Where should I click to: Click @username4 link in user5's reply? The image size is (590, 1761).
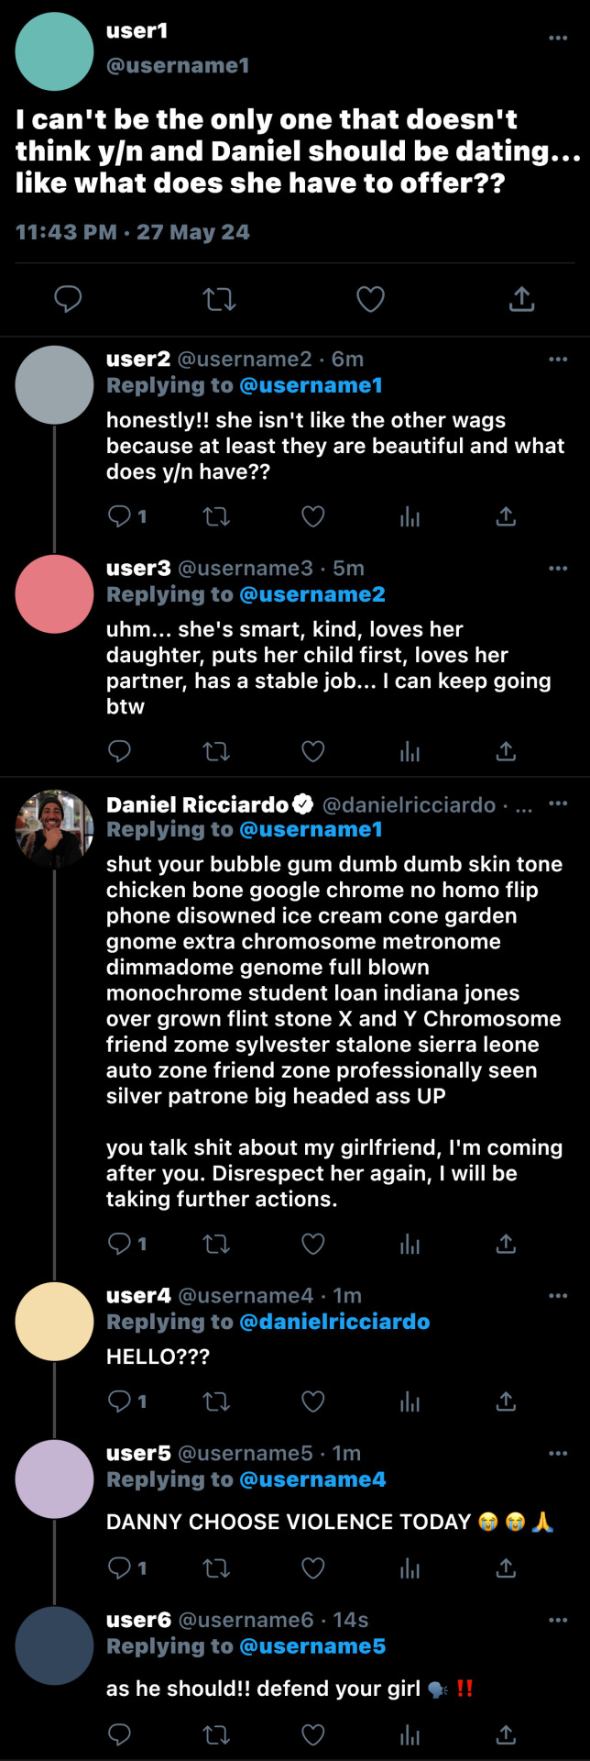[x=312, y=1479]
